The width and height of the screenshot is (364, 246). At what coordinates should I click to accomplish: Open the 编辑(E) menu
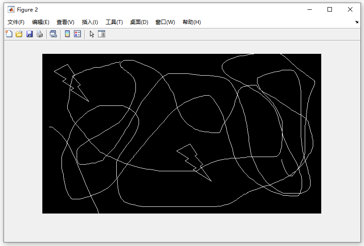pyautogui.click(x=41, y=22)
